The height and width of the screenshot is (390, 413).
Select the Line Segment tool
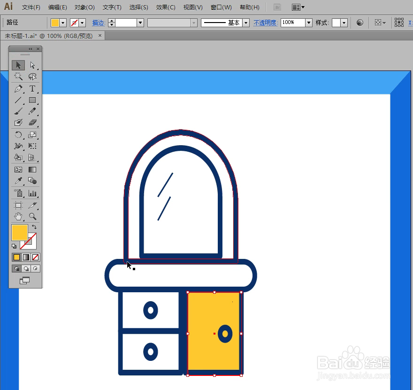(x=18, y=100)
